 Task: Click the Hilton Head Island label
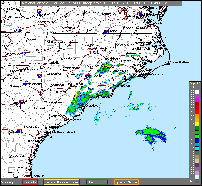pyautogui.click(x=61, y=132)
